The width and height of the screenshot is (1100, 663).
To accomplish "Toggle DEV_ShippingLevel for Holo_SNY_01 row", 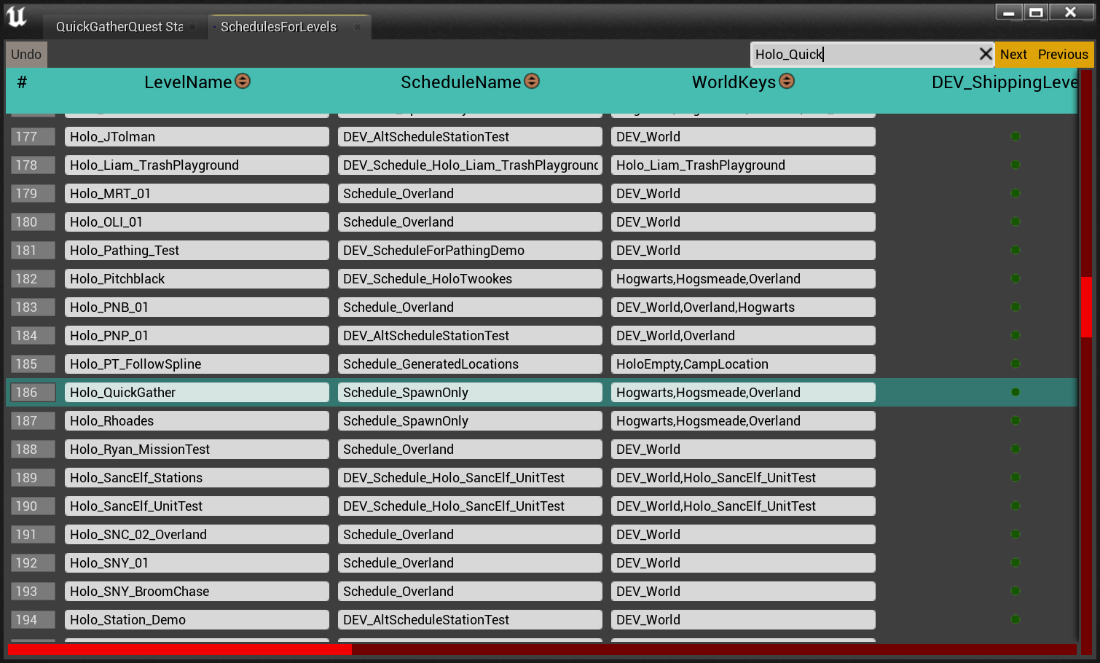I will click(1015, 562).
